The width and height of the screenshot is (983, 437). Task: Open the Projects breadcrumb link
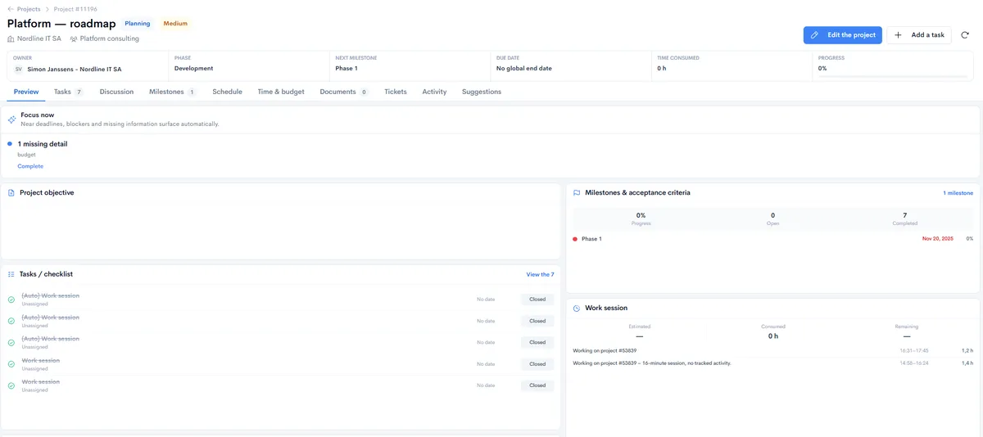pos(29,9)
